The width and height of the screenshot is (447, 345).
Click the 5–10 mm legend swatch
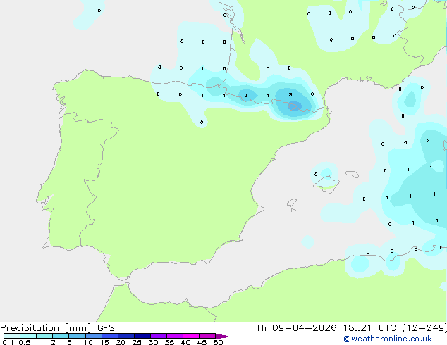pos(77,336)
